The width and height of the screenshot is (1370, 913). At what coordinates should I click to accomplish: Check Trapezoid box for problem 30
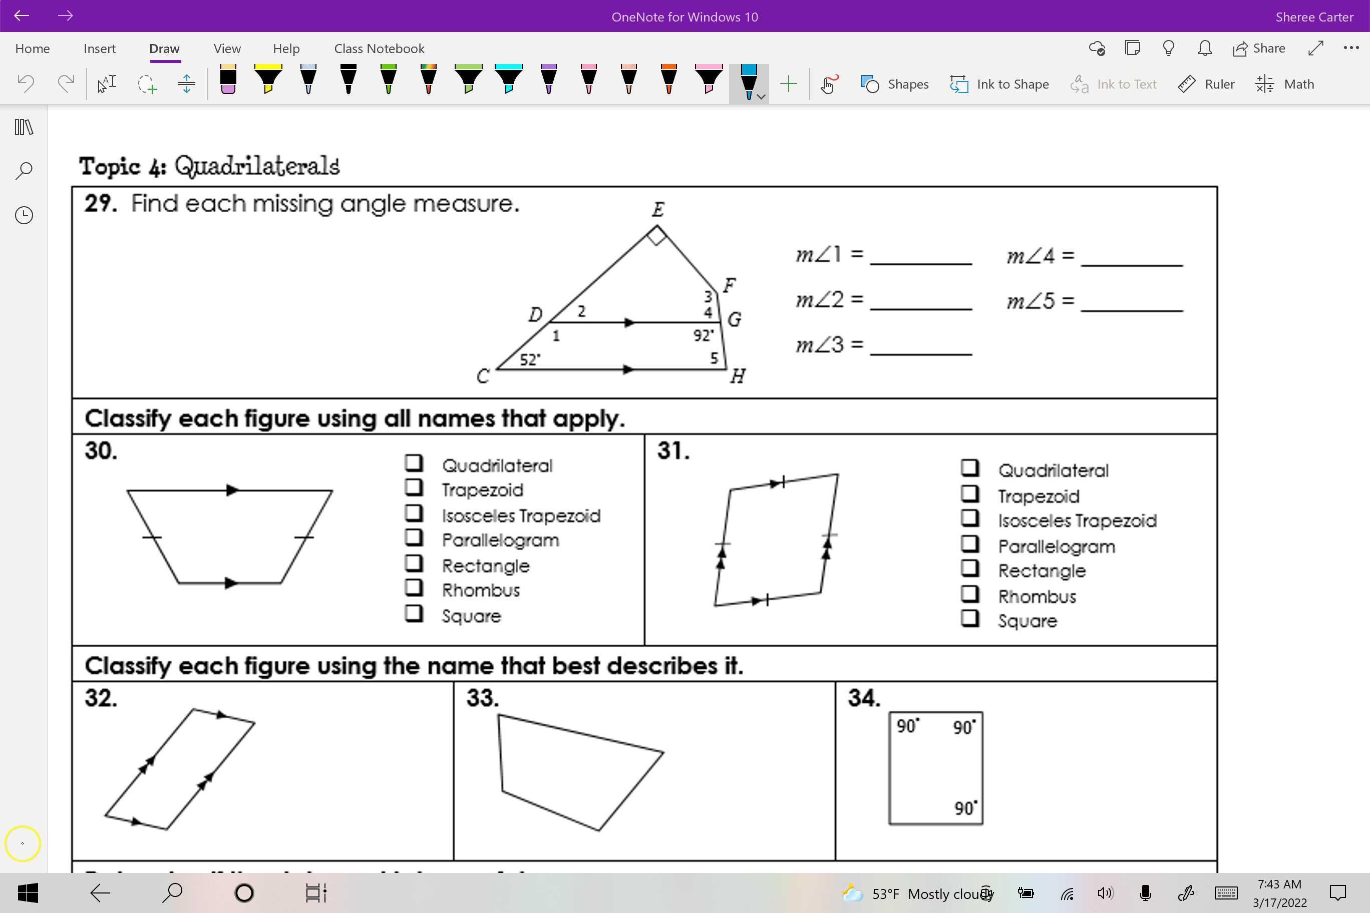414,488
